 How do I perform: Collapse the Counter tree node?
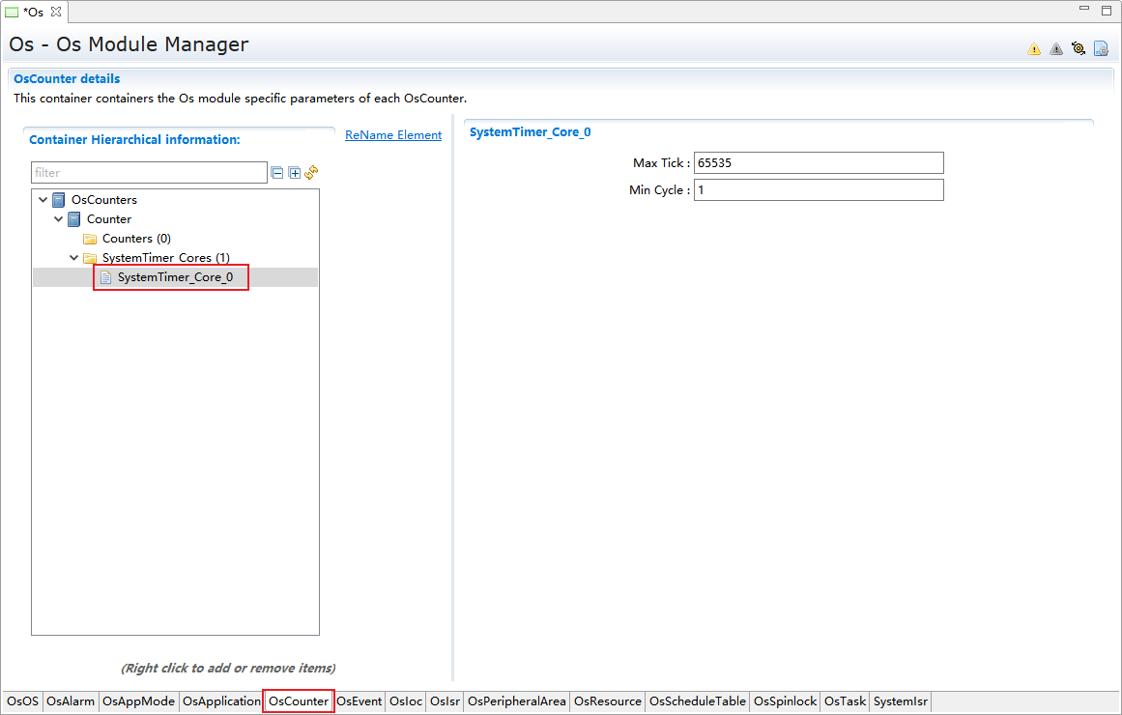59,219
